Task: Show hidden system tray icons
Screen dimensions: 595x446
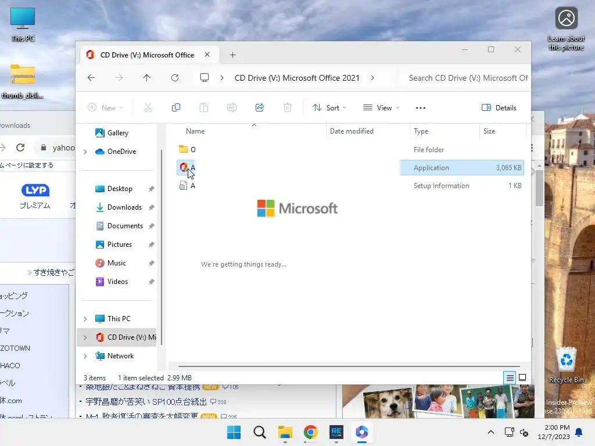Action: point(490,432)
